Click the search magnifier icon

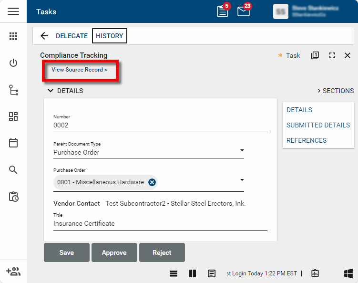point(13,170)
